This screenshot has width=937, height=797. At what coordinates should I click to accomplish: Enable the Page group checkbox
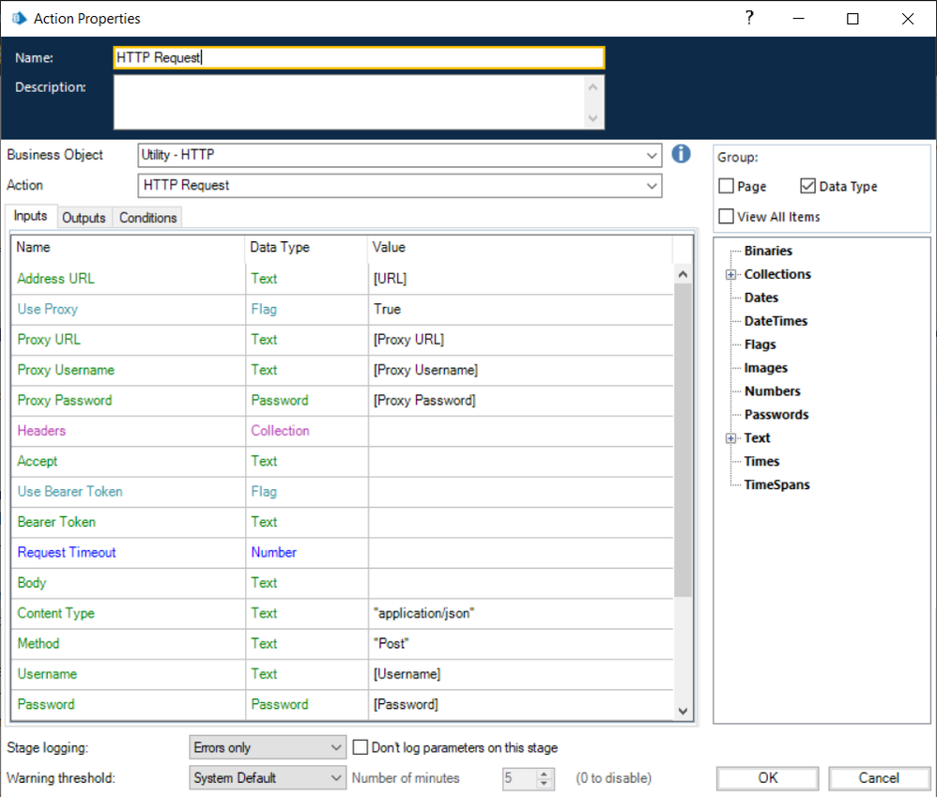(726, 187)
